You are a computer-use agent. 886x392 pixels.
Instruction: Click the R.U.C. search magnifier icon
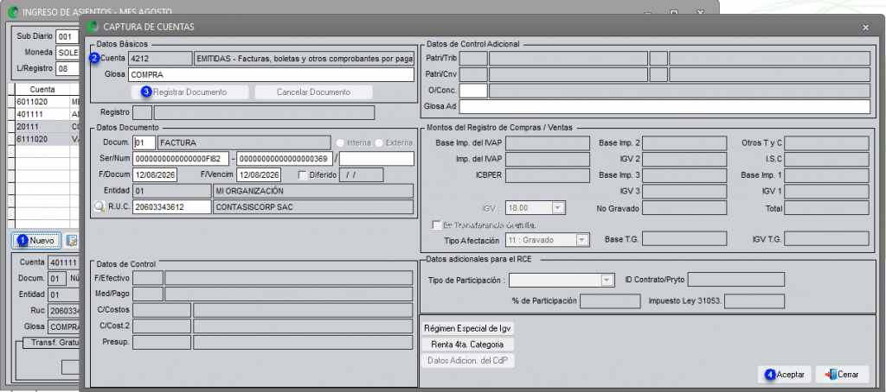[100, 207]
